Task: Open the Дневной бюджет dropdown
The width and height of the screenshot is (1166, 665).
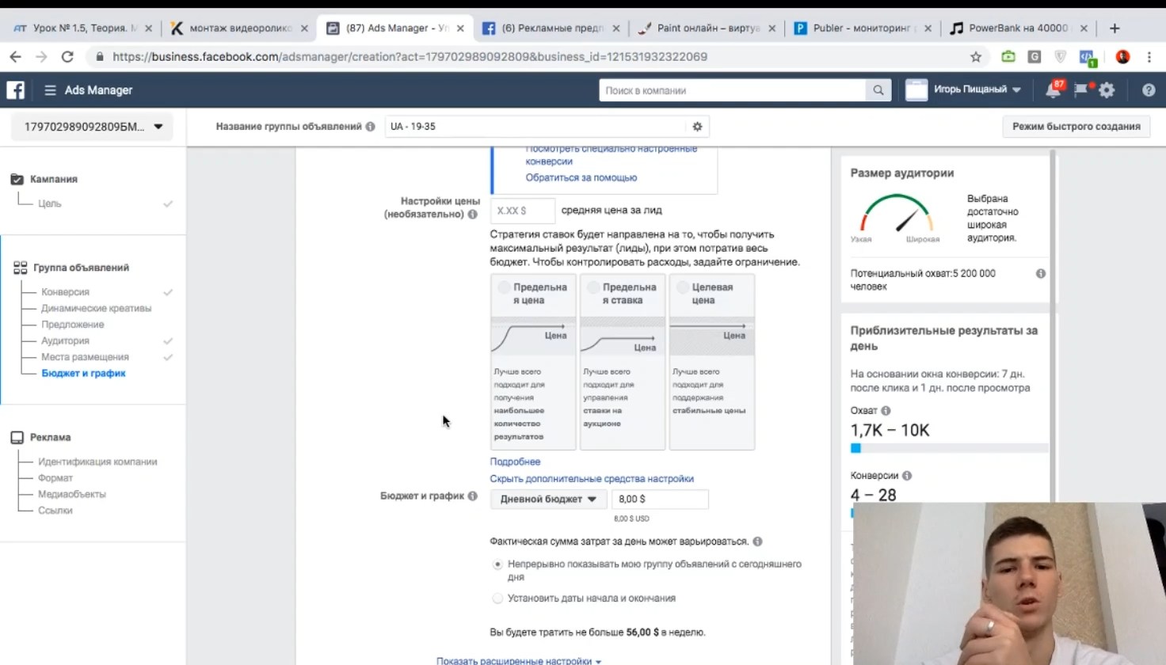Action: click(x=548, y=500)
